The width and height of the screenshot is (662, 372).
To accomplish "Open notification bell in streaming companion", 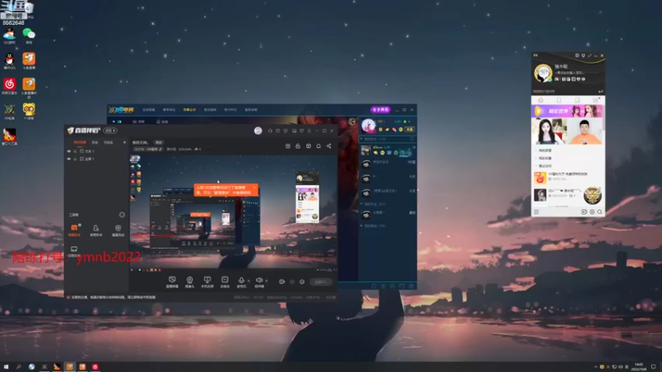I will click(x=319, y=146).
